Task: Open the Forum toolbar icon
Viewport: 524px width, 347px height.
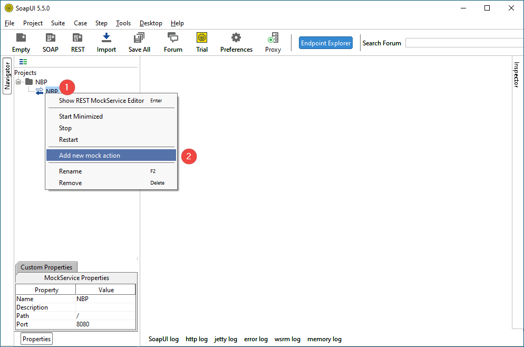Action: (x=173, y=38)
